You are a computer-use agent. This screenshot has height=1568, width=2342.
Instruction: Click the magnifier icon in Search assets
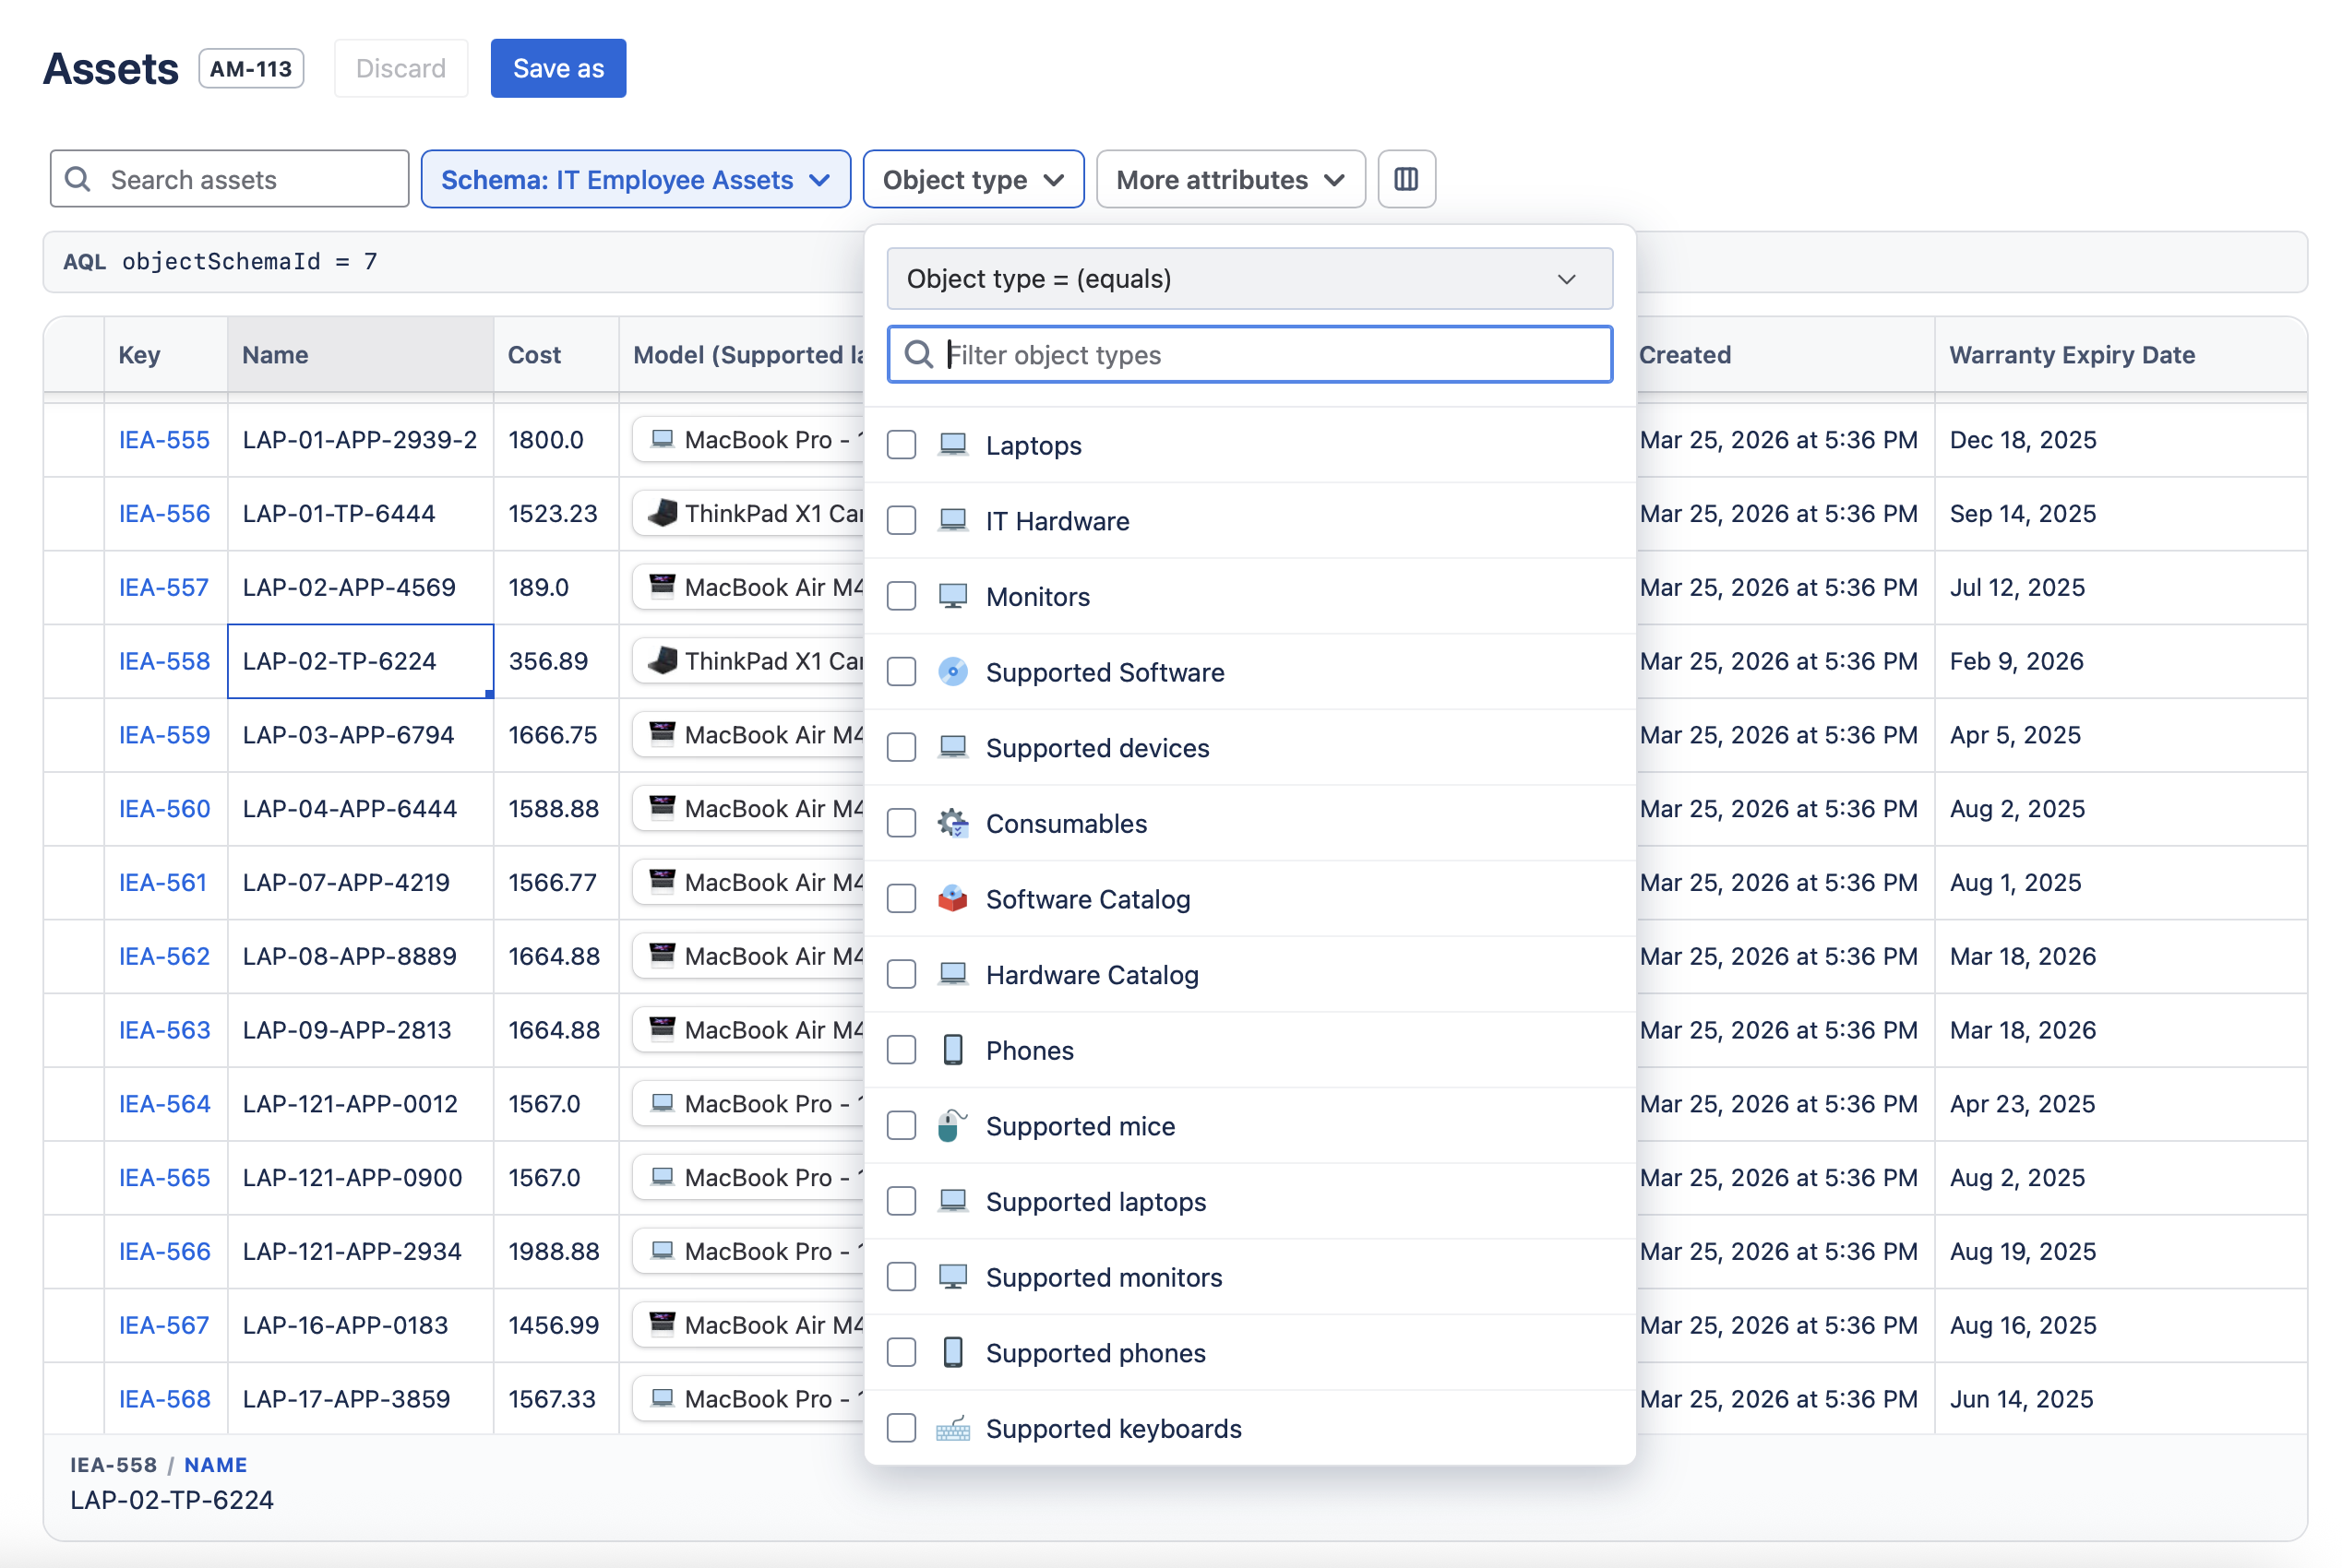click(x=78, y=179)
